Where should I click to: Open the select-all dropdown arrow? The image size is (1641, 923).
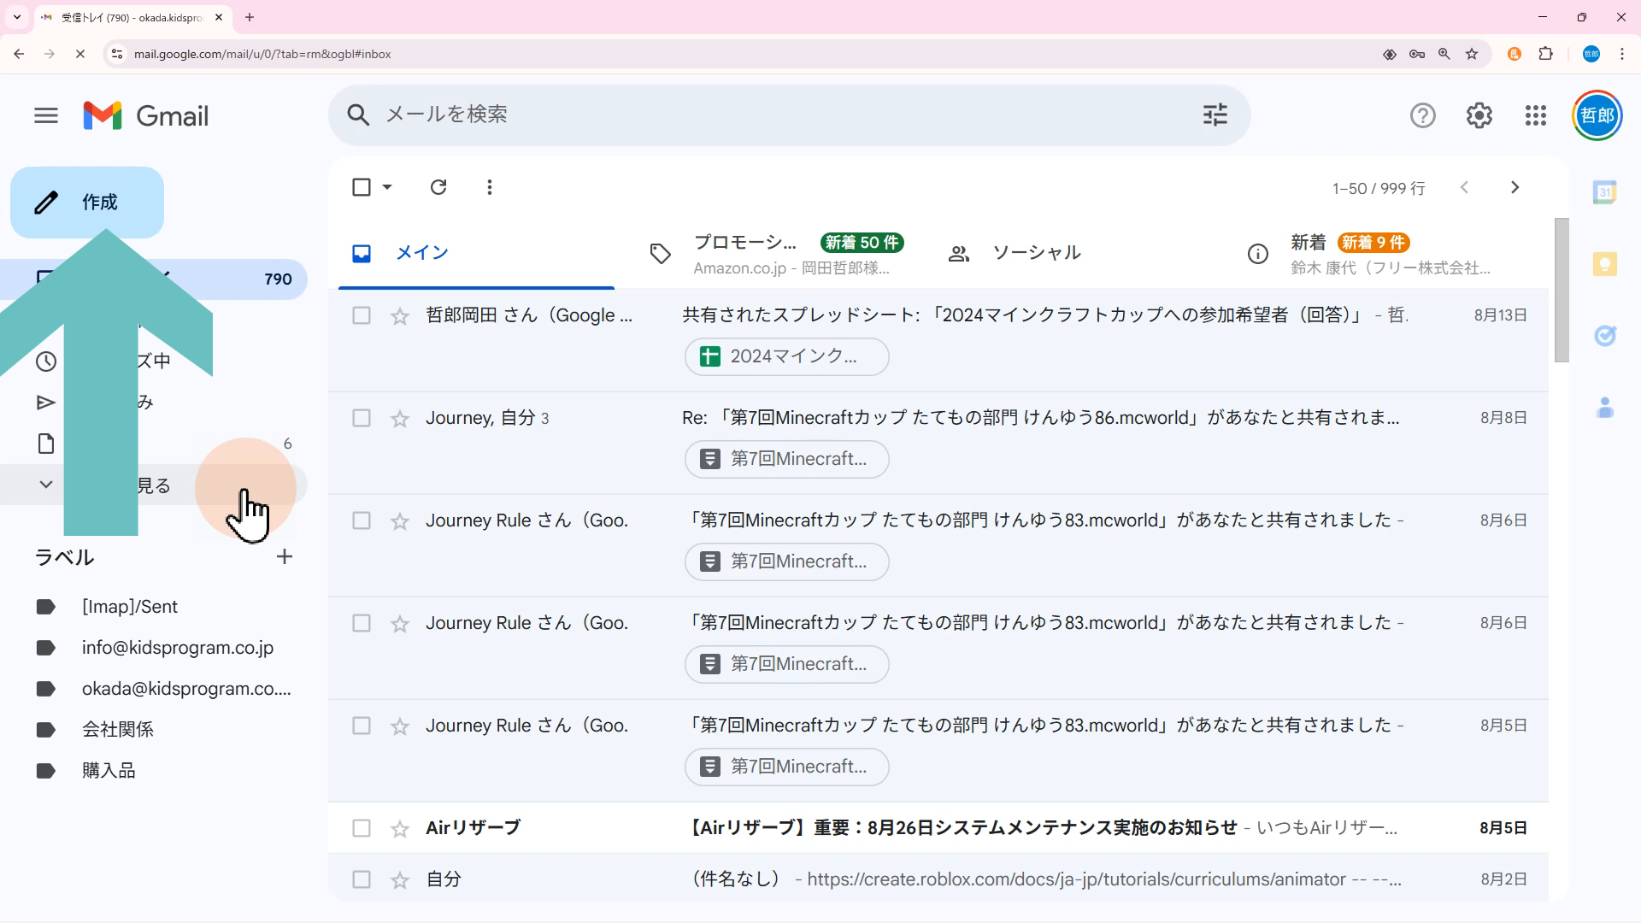(x=387, y=187)
